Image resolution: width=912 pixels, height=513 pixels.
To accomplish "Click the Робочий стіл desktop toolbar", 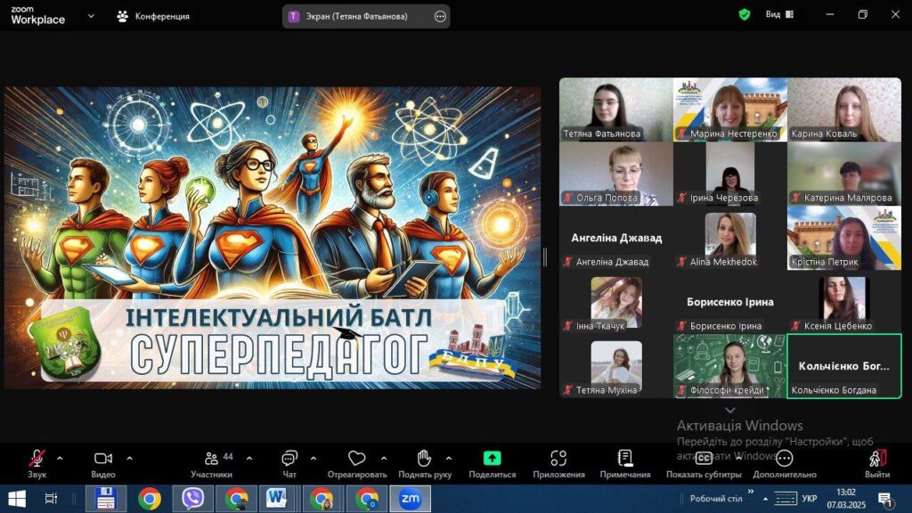I will (x=716, y=499).
